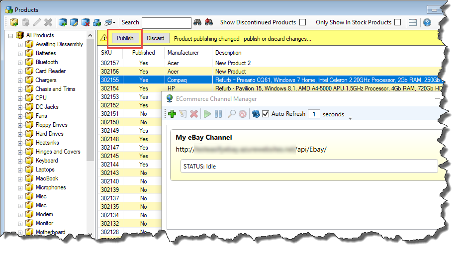This screenshot has height=253, width=460.
Task: Click the binoculars search icon
Action: tap(197, 22)
